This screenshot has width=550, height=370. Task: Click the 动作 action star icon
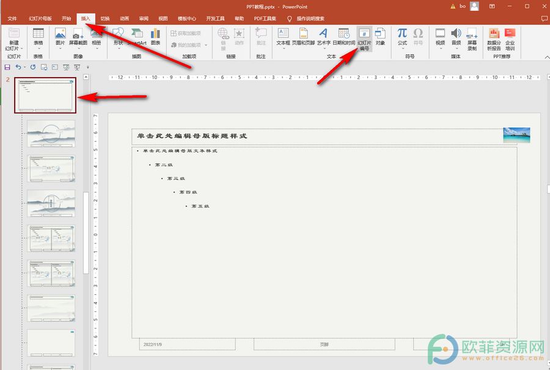coord(239,37)
